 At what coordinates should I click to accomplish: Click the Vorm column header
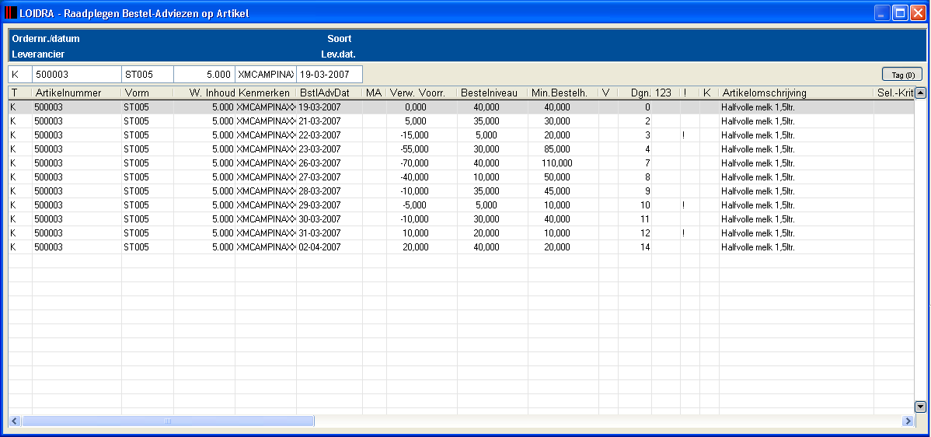[x=147, y=93]
